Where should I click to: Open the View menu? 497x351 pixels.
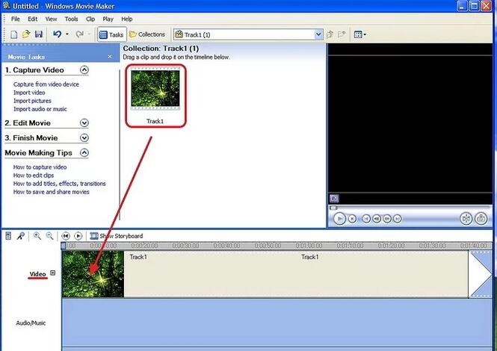tap(51, 19)
